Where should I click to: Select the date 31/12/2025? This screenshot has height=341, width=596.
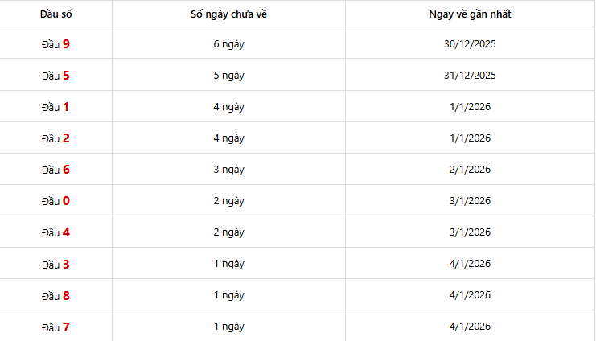pos(471,76)
